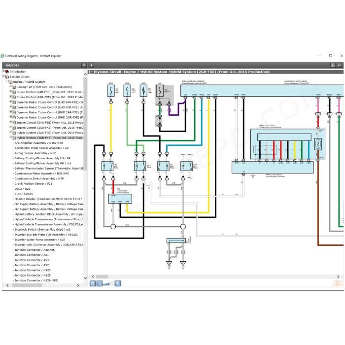This screenshot has width=345, height=345.
Task: Click the zoom out magnifier icon
Action: pyautogui.click(x=100, y=283)
